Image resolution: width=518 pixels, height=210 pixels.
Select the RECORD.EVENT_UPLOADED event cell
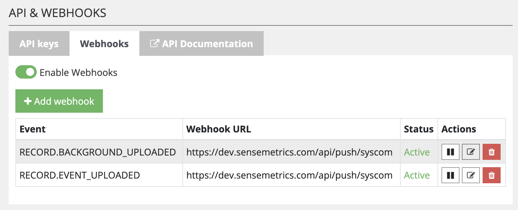point(80,175)
